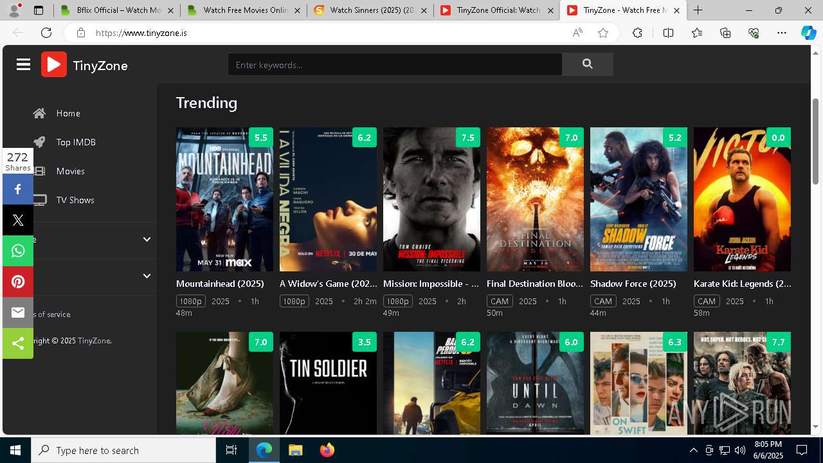Open Karate Kid Legends poster thumbnail

click(742, 199)
